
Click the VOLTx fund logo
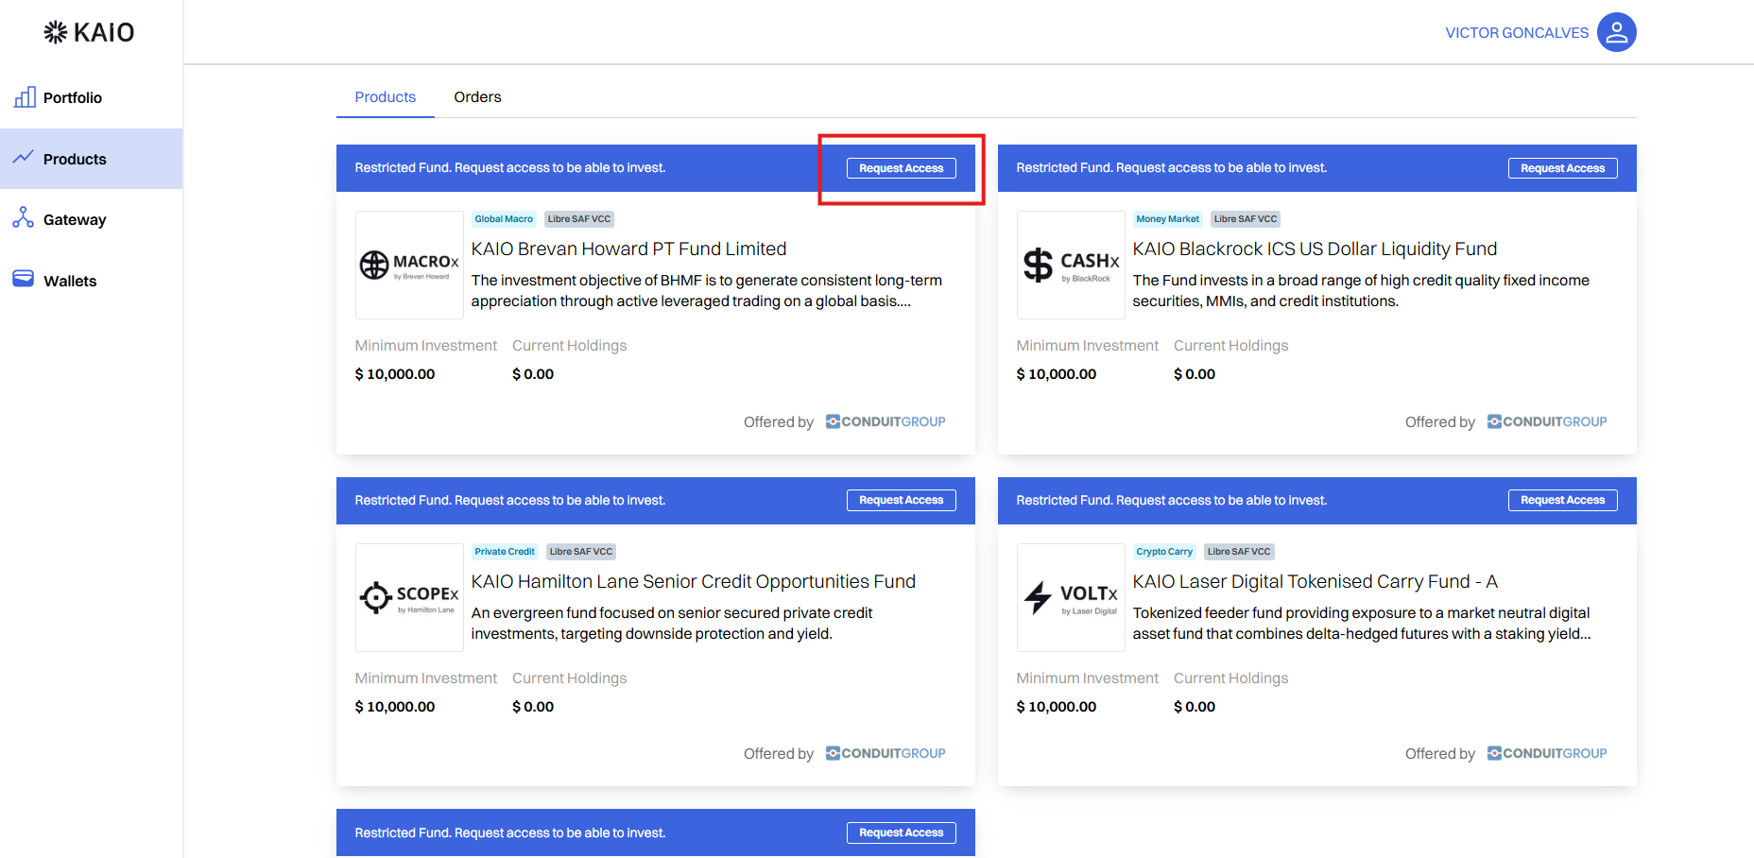coord(1071,597)
